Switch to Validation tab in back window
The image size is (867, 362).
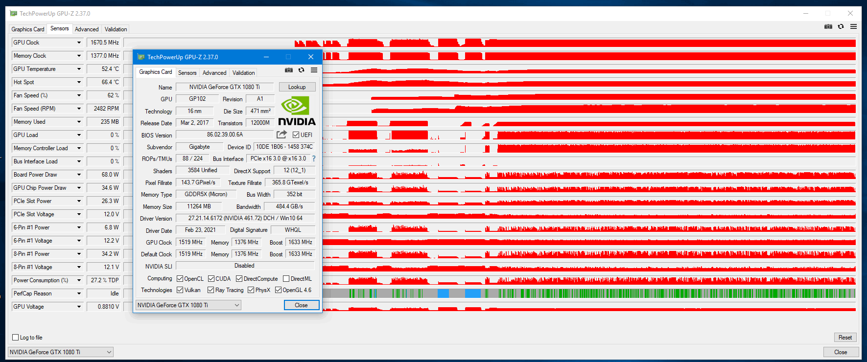(116, 29)
